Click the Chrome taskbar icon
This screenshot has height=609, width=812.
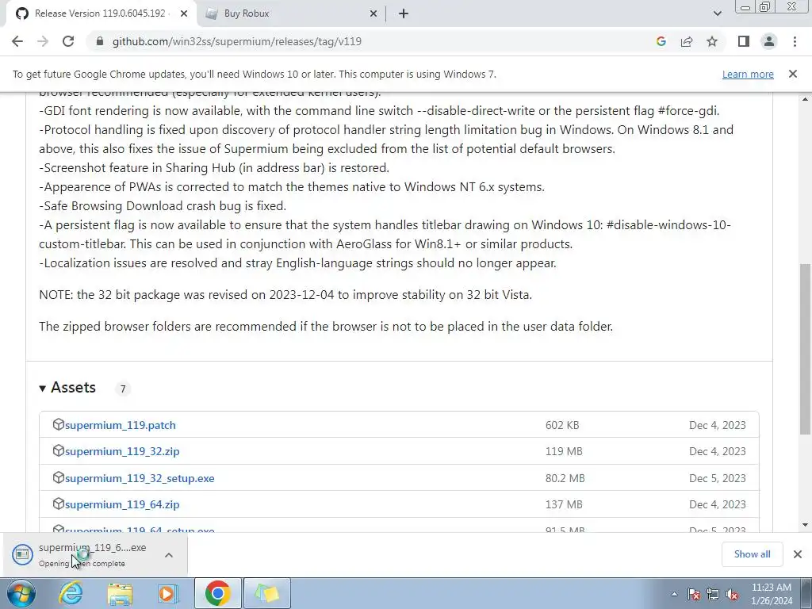click(217, 593)
